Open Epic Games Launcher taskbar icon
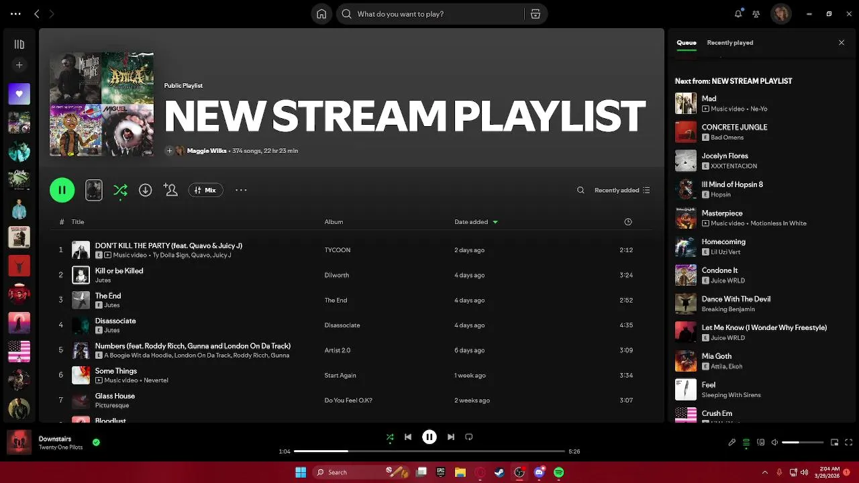Viewport: 859px width, 483px height. click(x=441, y=472)
